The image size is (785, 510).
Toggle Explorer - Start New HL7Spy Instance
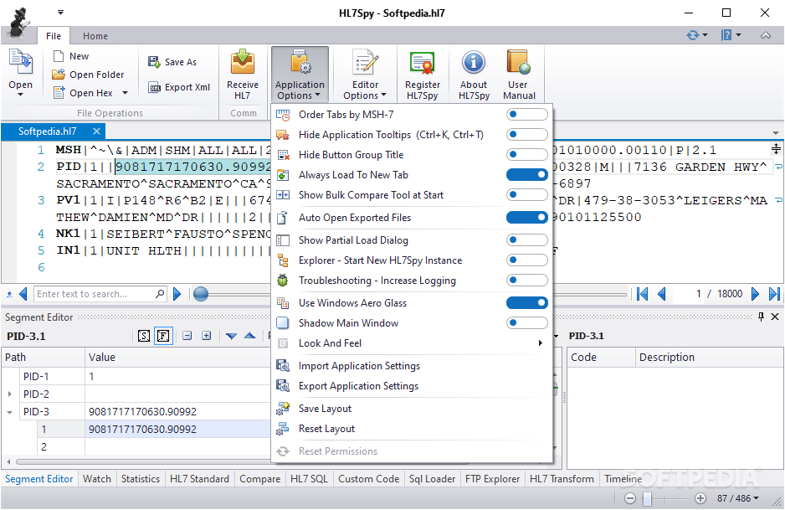pos(526,260)
